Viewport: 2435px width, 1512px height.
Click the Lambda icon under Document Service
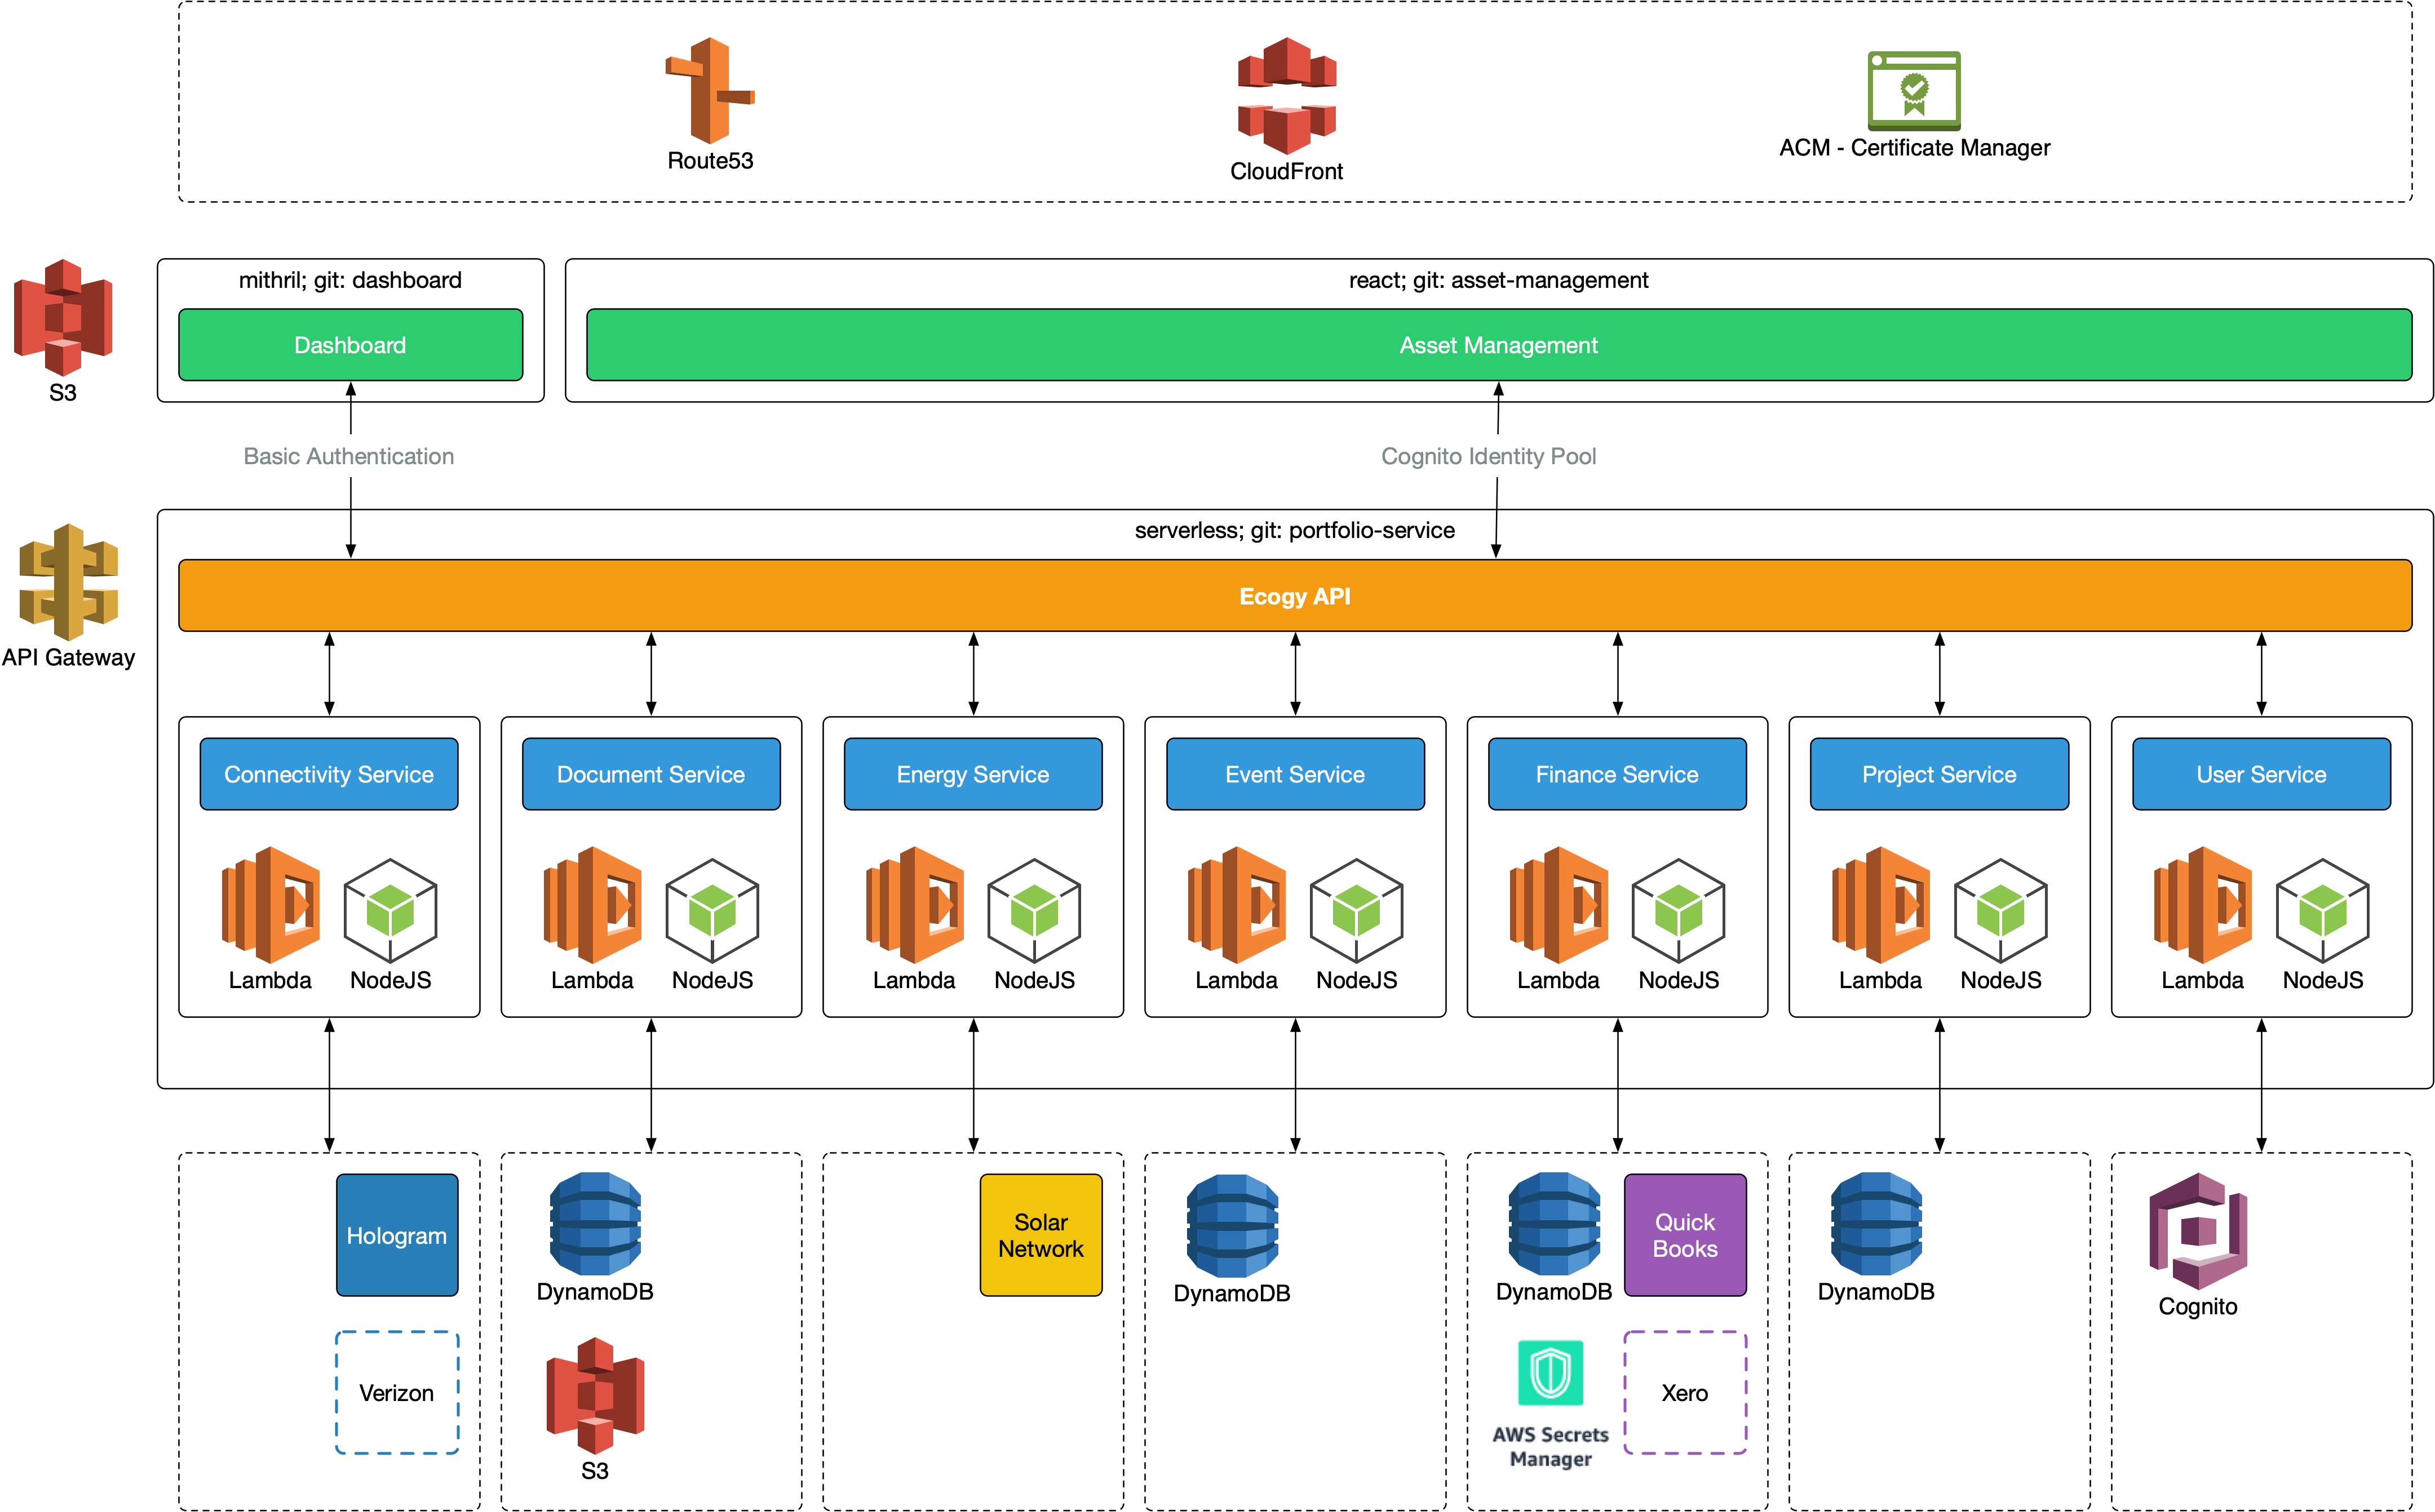point(592,905)
